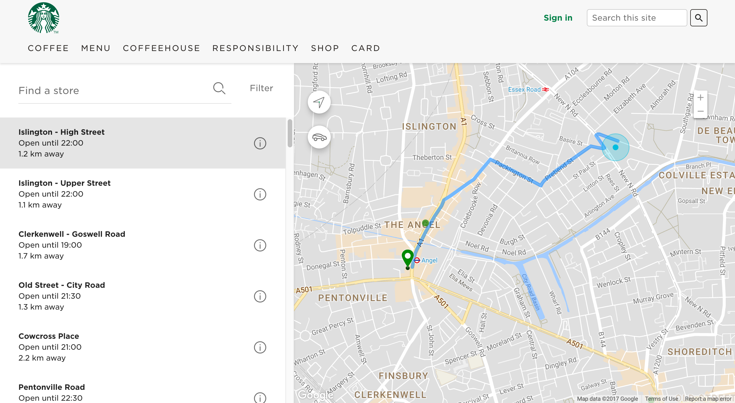Open info for Islington - Upper Street
The width and height of the screenshot is (735, 403).
[x=260, y=194]
